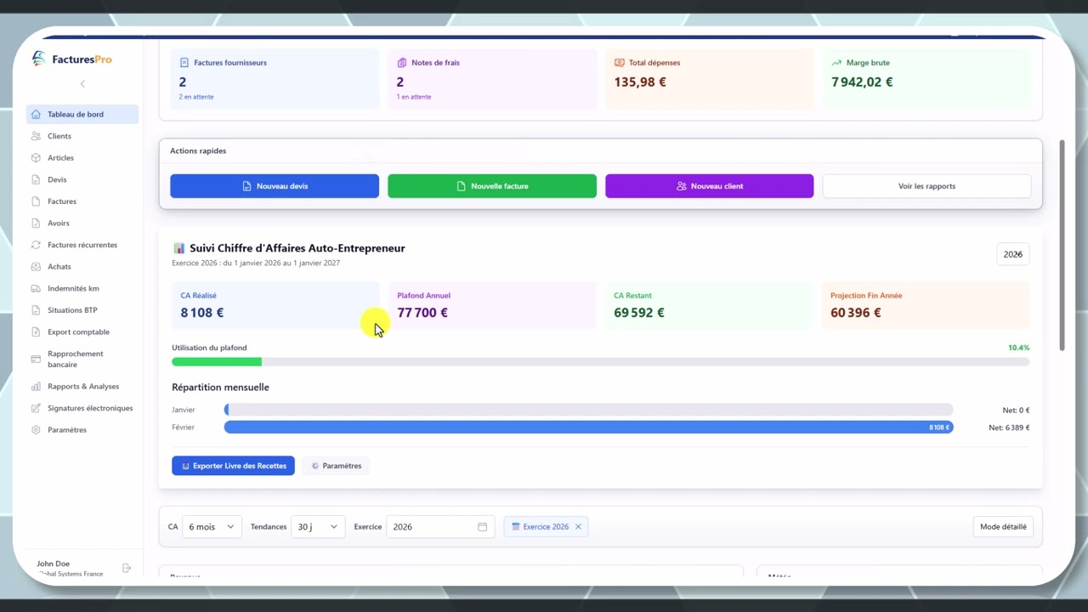This screenshot has width=1088, height=612.
Task: Click the Janvier monthly revenue bar
Action: (588, 410)
